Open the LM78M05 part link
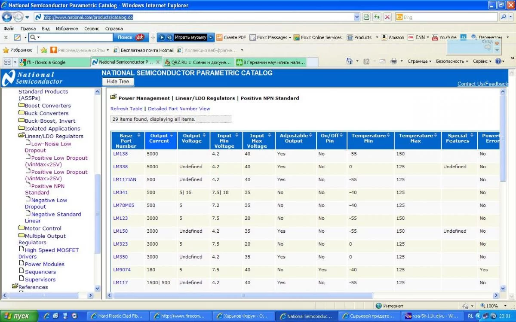The width and height of the screenshot is (516, 322). 123,205
